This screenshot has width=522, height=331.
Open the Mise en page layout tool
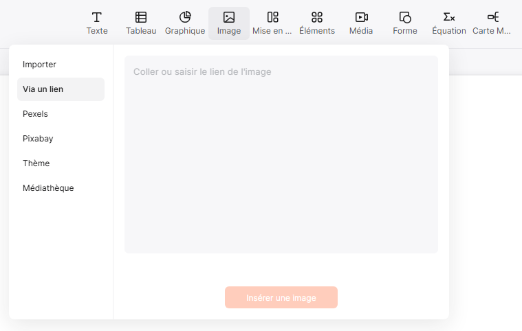[x=272, y=23]
